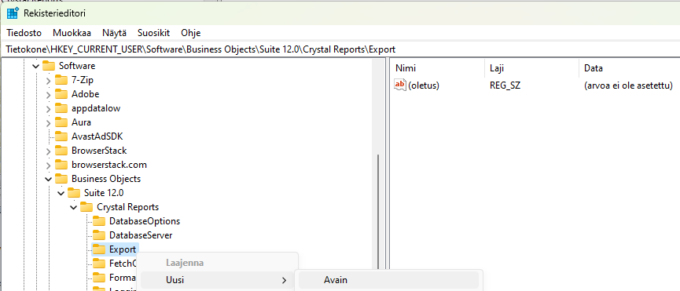Screen dimensions: 680x291
Task: Select the DatabaseServer key label
Action: tap(141, 235)
